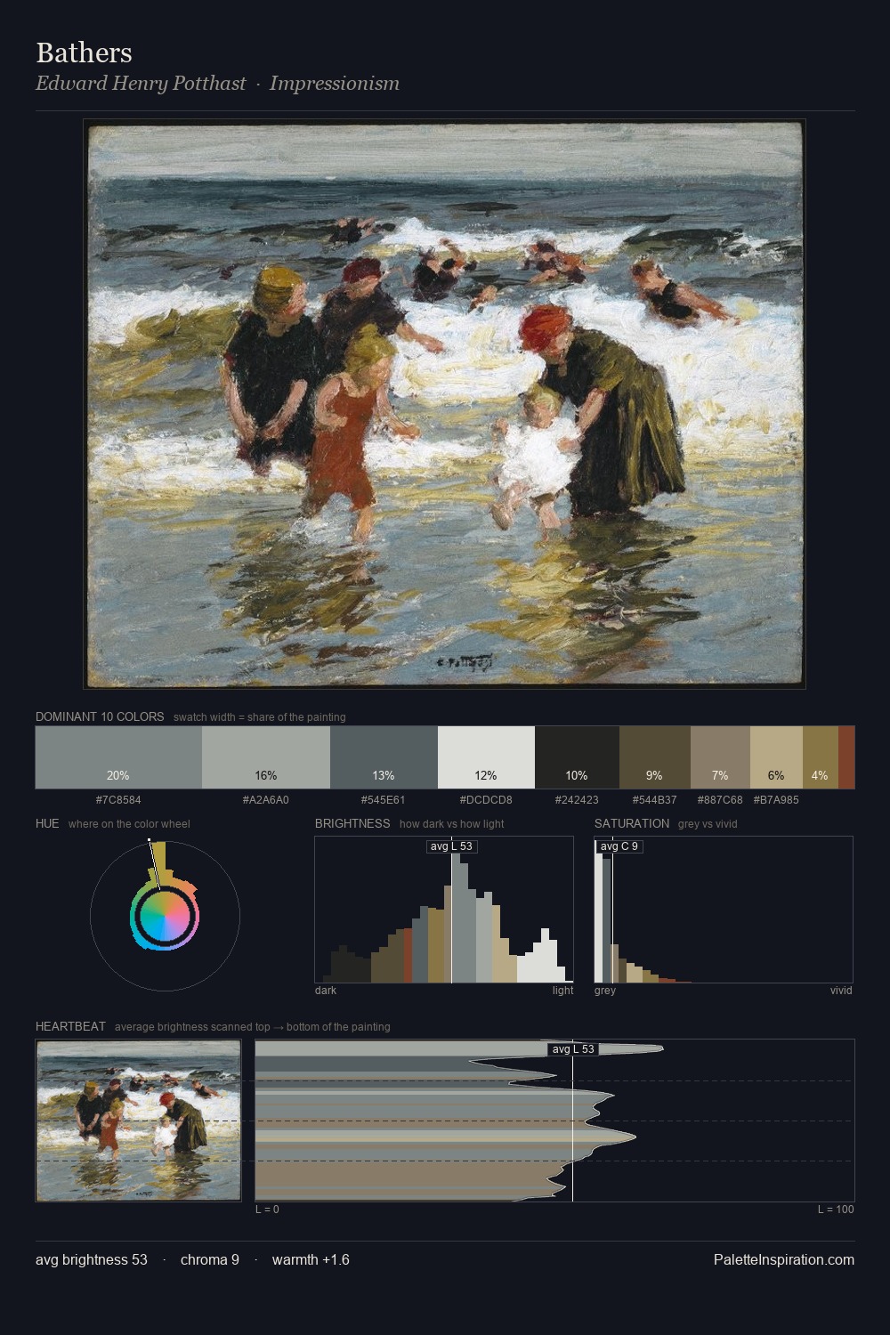Click the L = 100 label under the heartbeat chart
Viewport: 890px width, 1335px height.
coord(836,1209)
